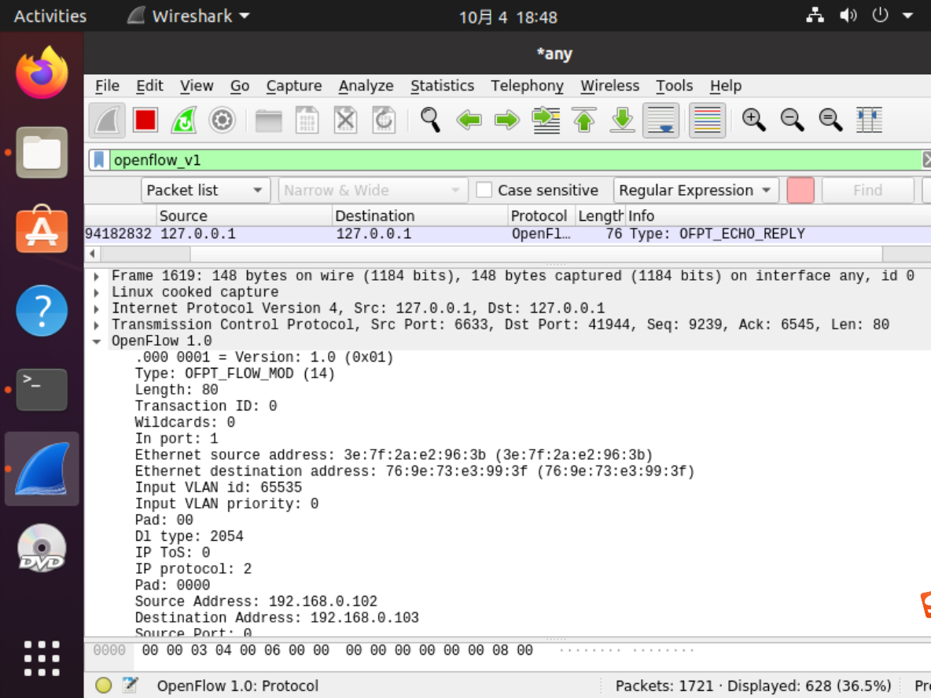
Task: Open the Statistics menu
Action: point(443,86)
